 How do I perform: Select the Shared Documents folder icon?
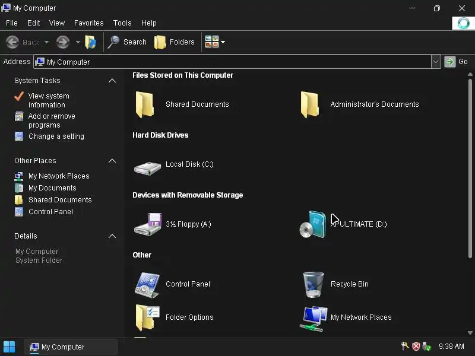click(x=145, y=104)
